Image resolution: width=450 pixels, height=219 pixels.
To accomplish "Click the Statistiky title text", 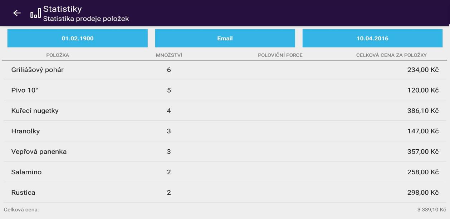I will tap(62, 9).
